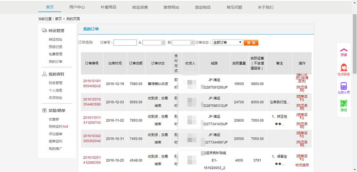The height and width of the screenshot is (172, 357).
Task: Click the gift icon beside 奖励/晒单
Action: pyautogui.click(x=44, y=111)
